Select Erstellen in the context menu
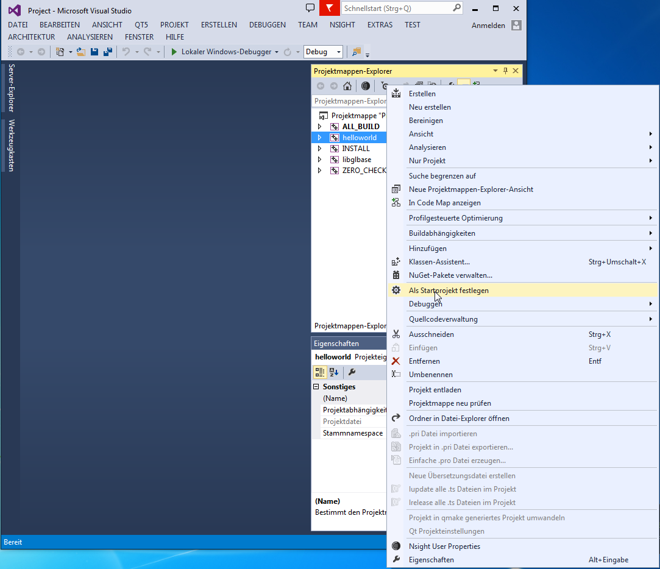 click(522, 93)
